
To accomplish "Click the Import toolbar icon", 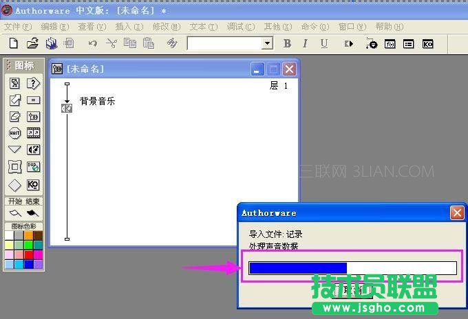I will tap(69, 43).
